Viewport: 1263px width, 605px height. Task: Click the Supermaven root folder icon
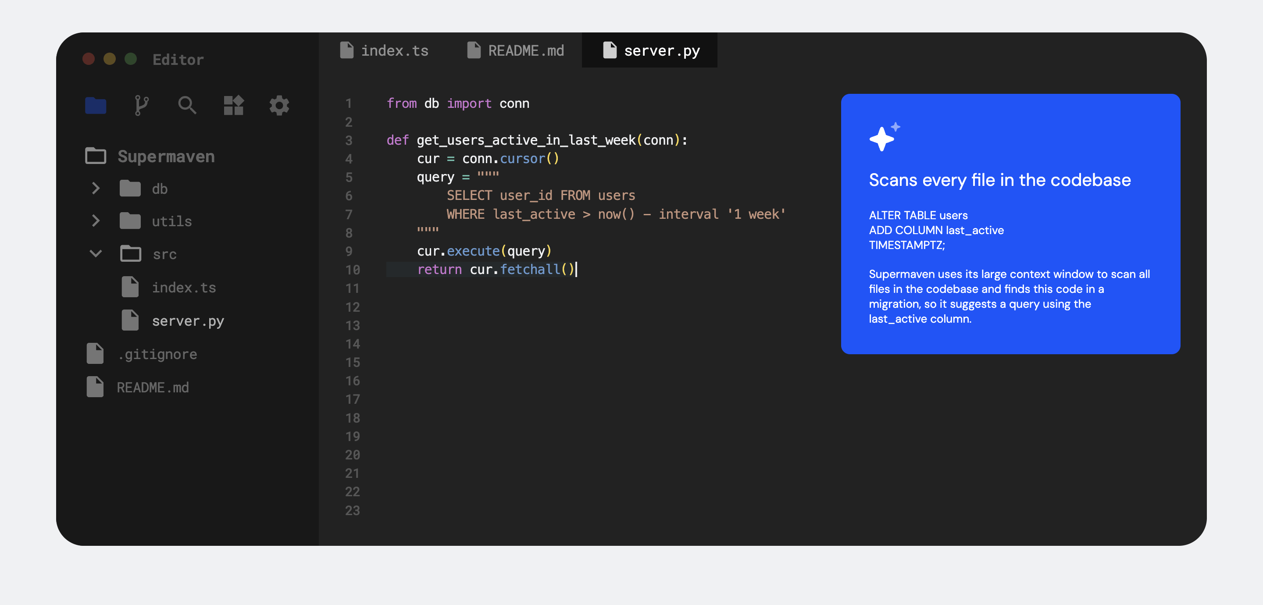click(x=96, y=157)
